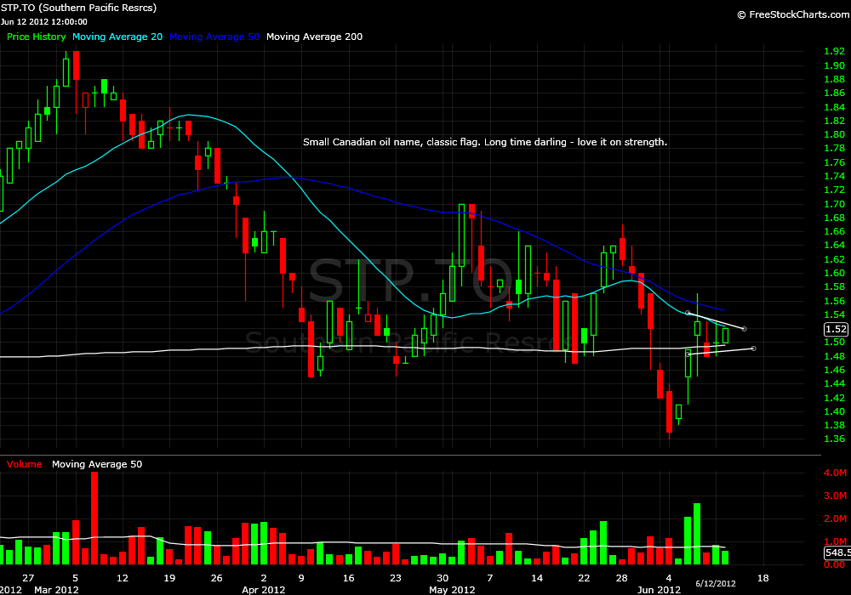Click the 19 date axis tick label
Viewport: 851px width, 595px height.
169,578
